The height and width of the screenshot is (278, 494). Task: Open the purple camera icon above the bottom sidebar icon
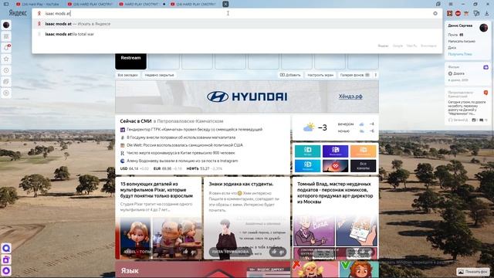coord(6,259)
